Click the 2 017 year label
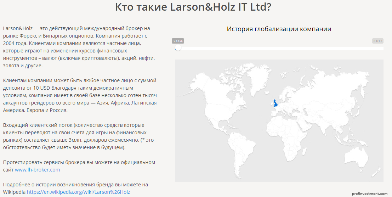This screenshot has height=197, width=392. 377,41
